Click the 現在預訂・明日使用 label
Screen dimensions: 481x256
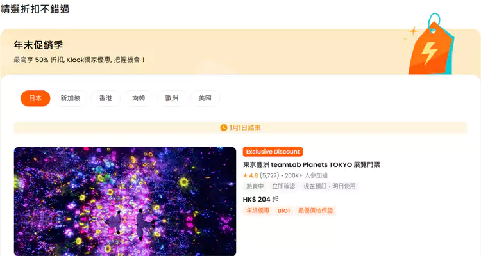tap(330, 186)
